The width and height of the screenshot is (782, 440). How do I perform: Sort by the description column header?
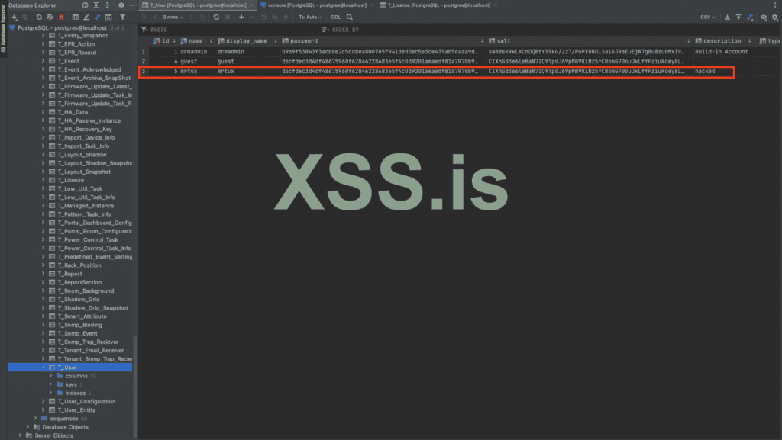[x=723, y=41]
